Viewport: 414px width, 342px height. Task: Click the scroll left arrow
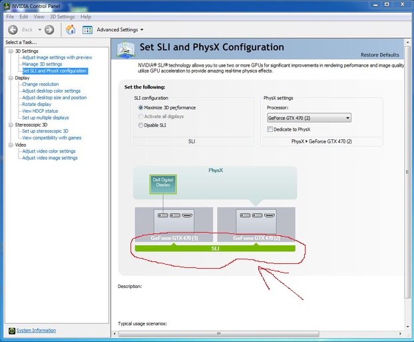point(114,334)
